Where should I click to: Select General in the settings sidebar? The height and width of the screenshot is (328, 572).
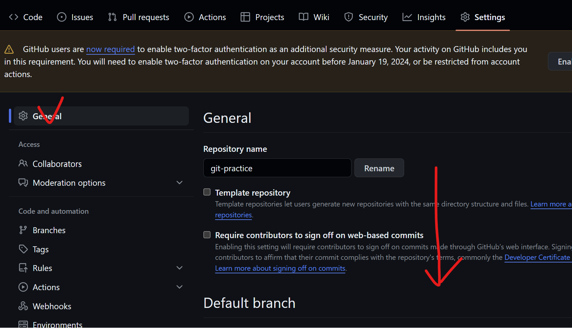click(x=101, y=116)
